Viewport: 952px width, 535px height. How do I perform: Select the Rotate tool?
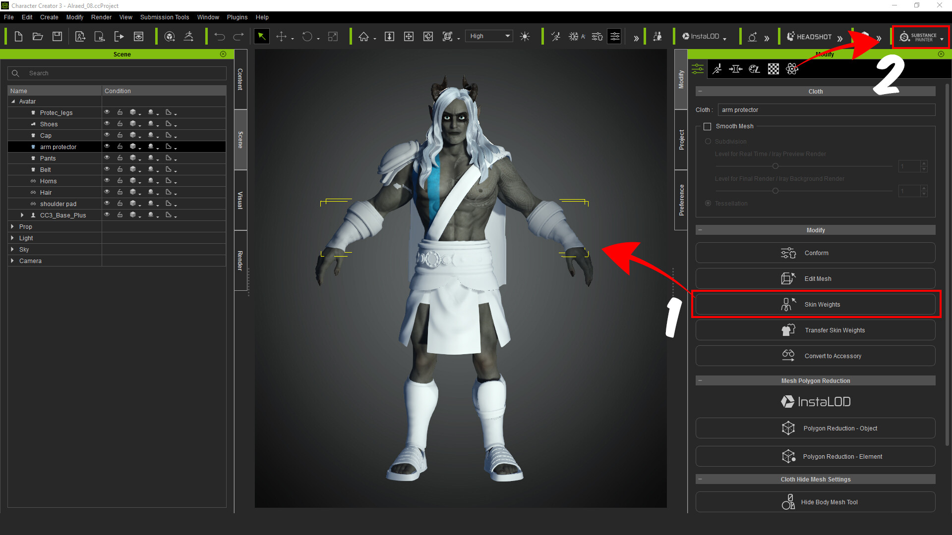click(306, 36)
